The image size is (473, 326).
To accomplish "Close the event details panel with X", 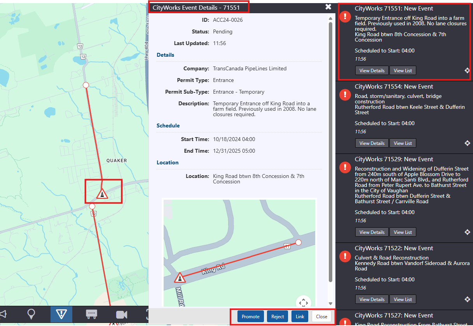I will (x=328, y=7).
